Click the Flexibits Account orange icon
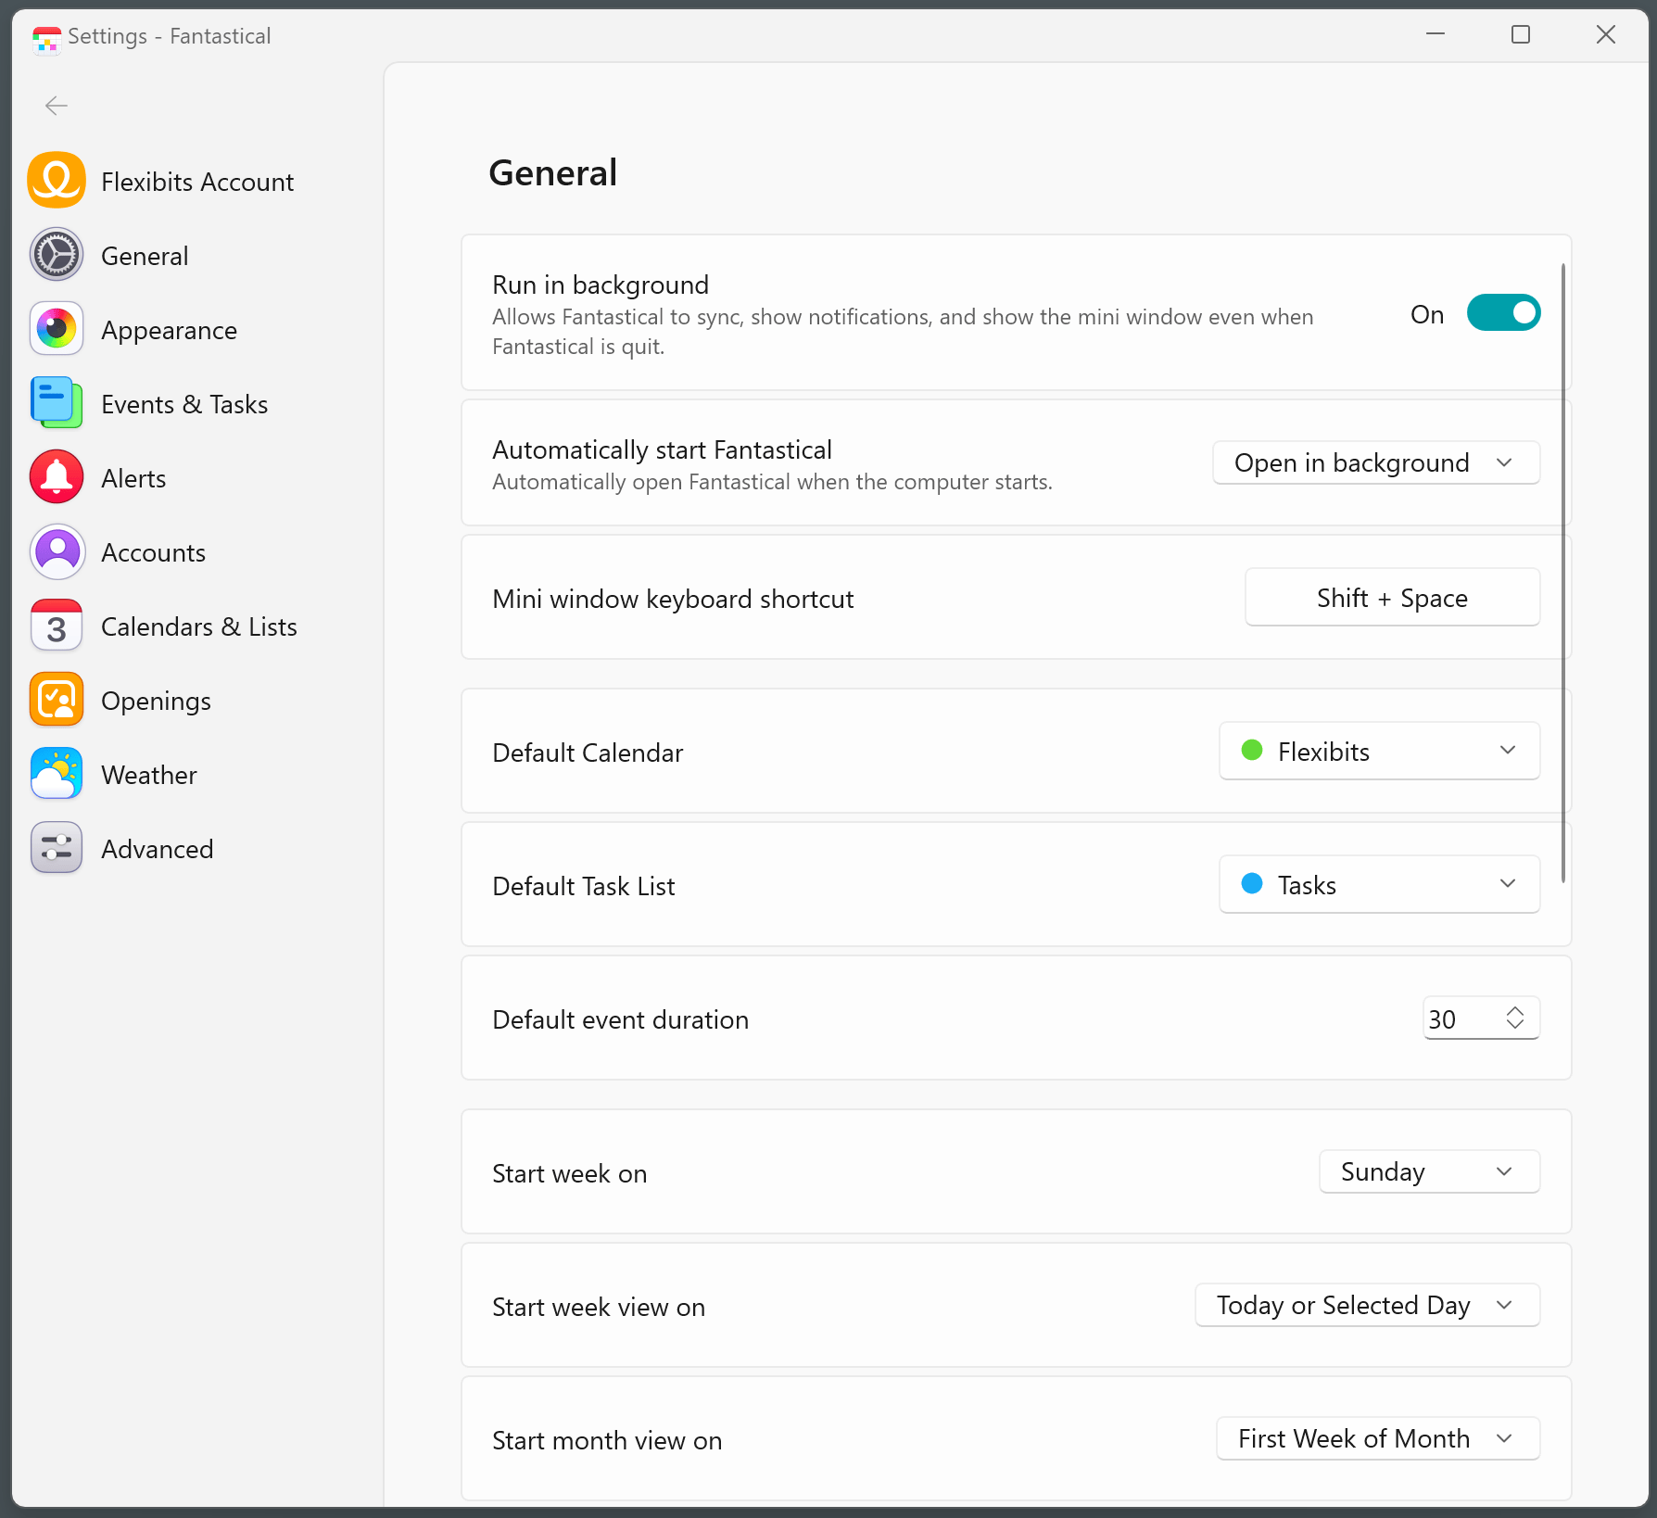 coord(57,181)
